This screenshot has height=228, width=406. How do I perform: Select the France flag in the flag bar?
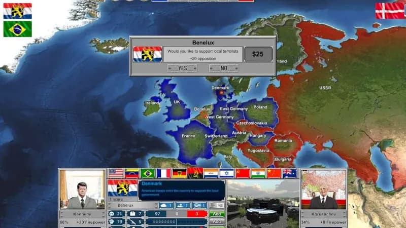(x=163, y=173)
